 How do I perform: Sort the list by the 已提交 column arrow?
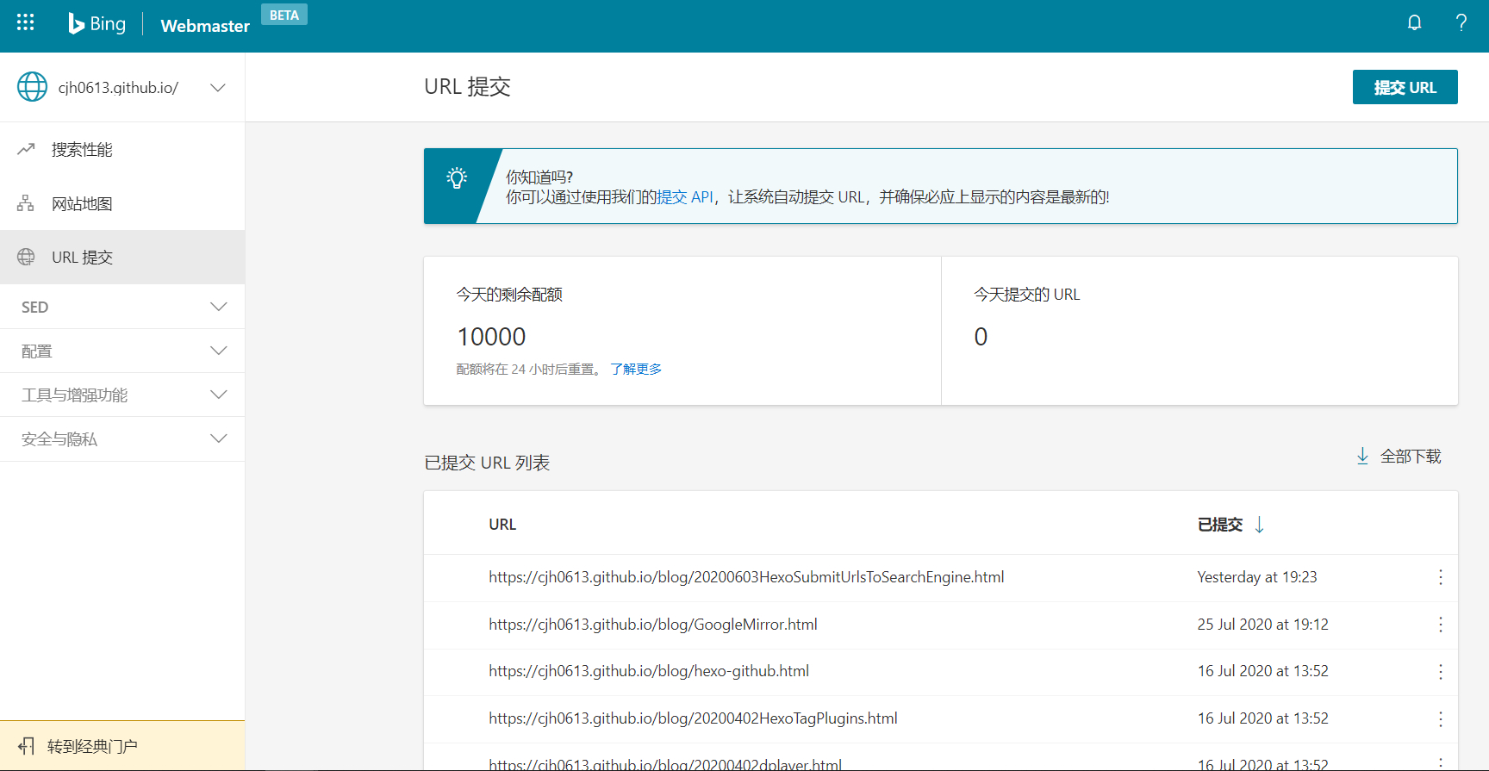coord(1259,525)
